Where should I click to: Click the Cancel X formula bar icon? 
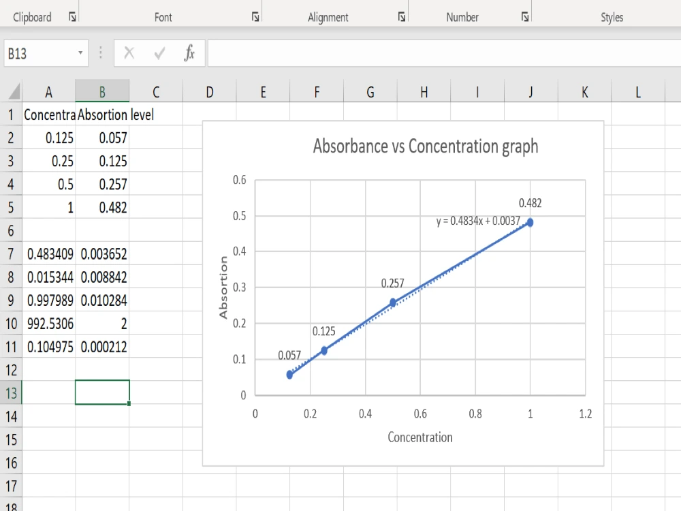coord(129,53)
